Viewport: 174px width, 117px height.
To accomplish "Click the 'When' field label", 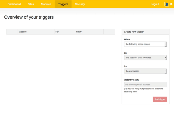I will pos(127,39).
